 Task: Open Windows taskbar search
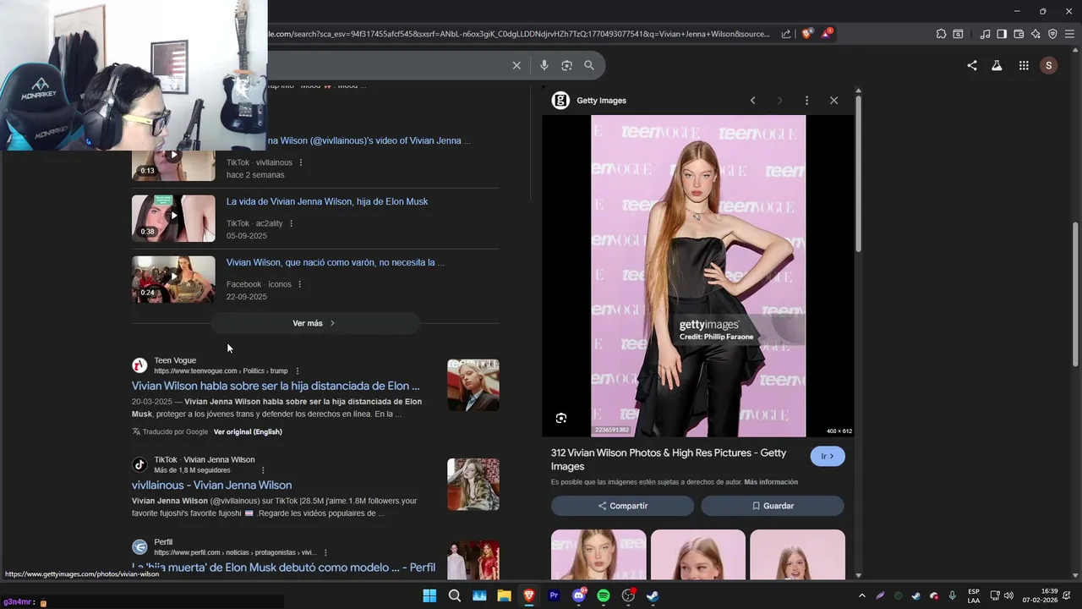pyautogui.click(x=455, y=595)
